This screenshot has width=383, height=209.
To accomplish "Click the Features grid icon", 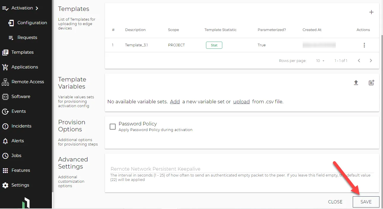I will [x=5, y=171].
